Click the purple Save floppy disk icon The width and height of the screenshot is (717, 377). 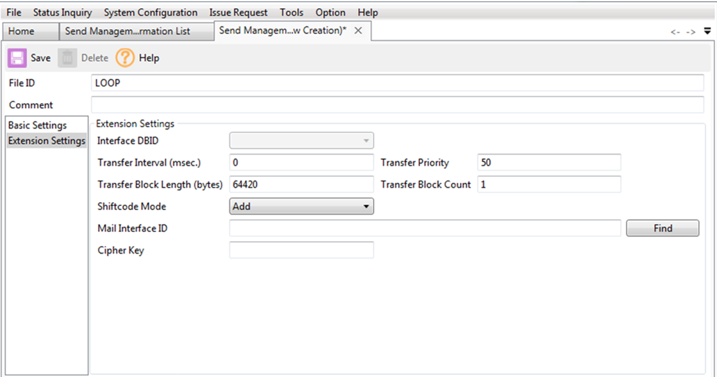coord(17,58)
